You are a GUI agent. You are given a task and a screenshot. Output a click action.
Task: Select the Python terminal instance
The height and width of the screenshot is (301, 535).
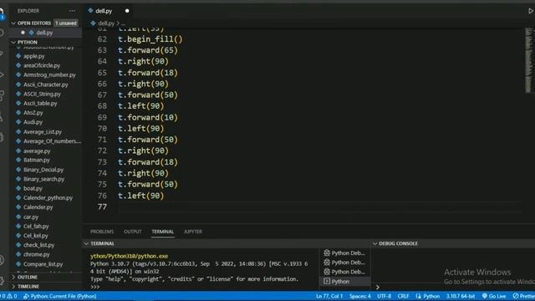click(x=344, y=282)
